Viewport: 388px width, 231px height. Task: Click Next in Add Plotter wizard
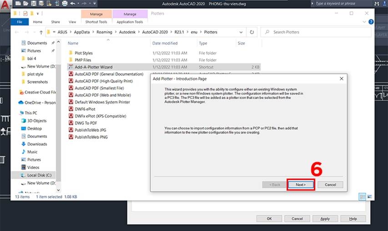[301, 185]
